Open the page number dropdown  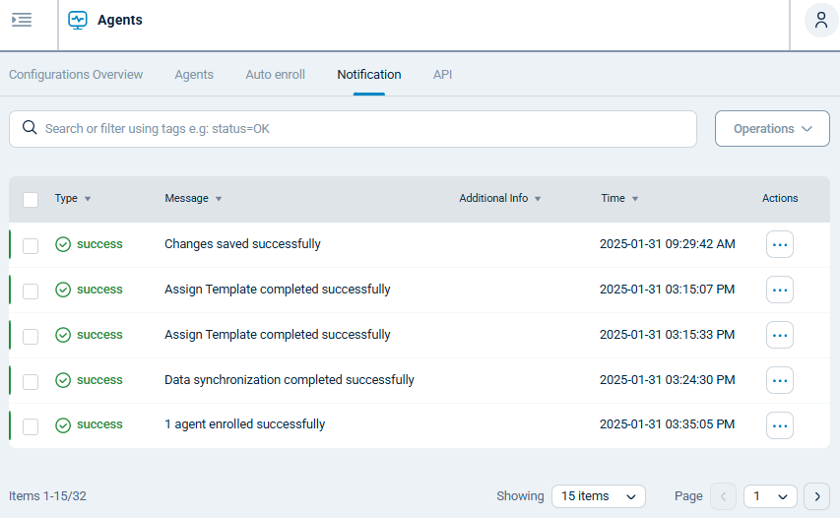(x=770, y=496)
